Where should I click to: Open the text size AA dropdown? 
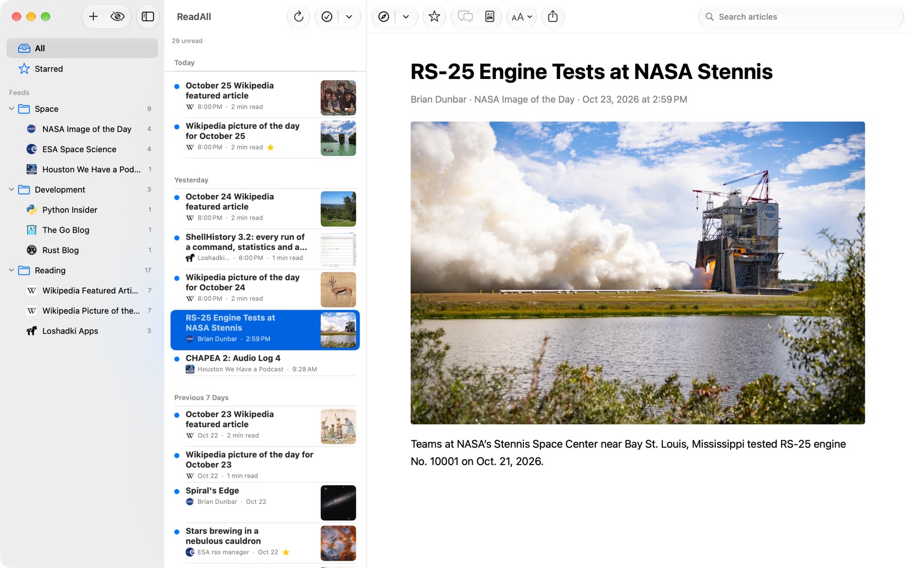[x=522, y=16]
